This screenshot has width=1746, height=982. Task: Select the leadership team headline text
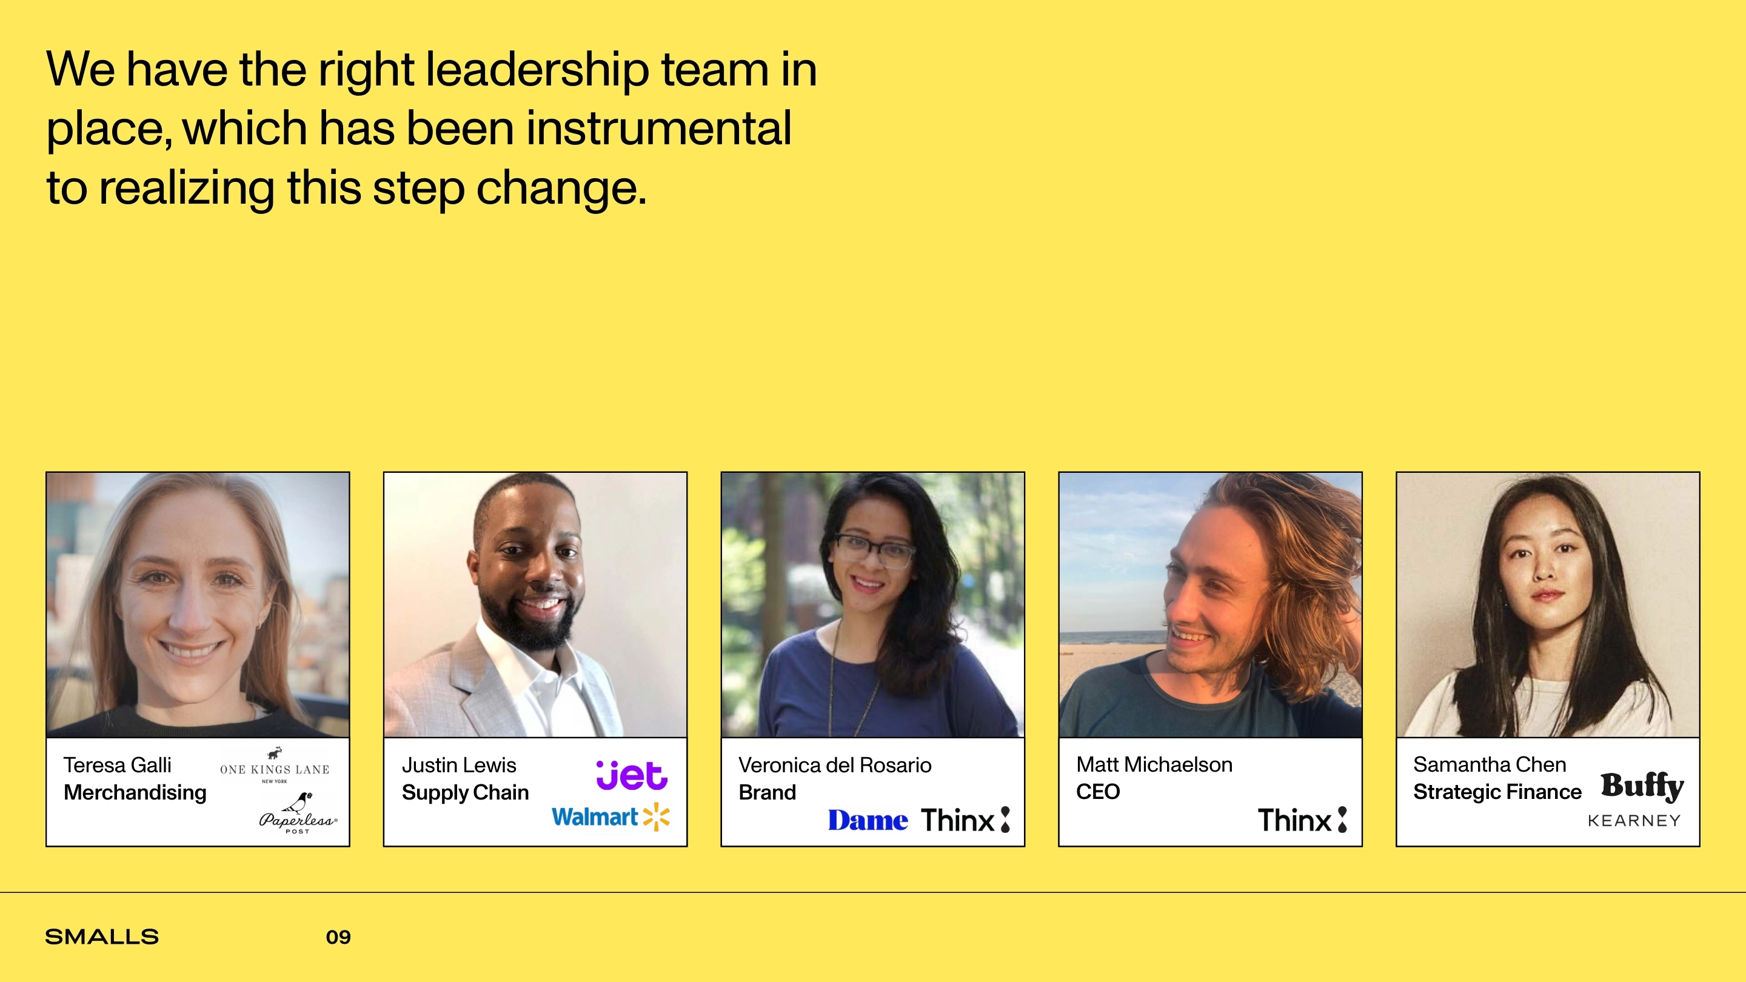pyautogui.click(x=431, y=128)
